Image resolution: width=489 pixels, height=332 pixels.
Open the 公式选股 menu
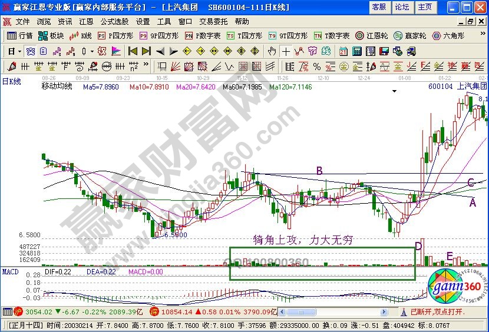tap(114, 22)
